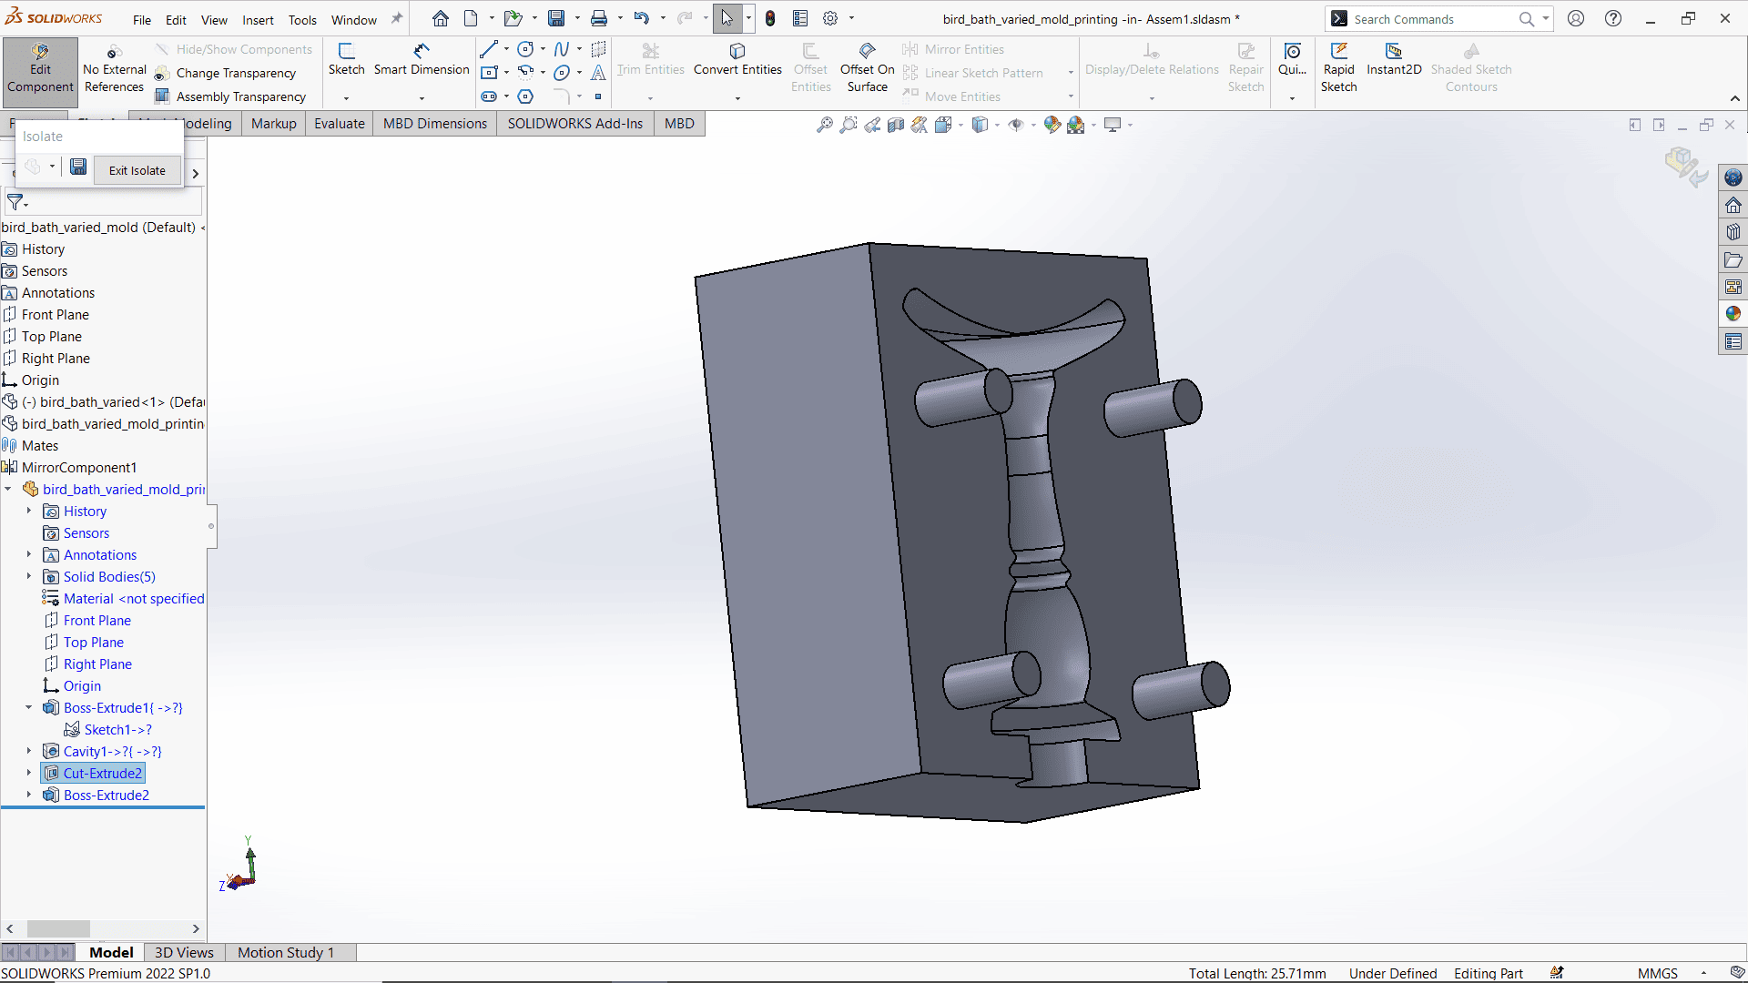Screen dimensions: 1748x983
Task: Open Edit Appearance tool
Action: pyautogui.click(x=1052, y=125)
